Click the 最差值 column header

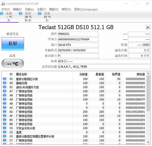[x=97, y=74]
